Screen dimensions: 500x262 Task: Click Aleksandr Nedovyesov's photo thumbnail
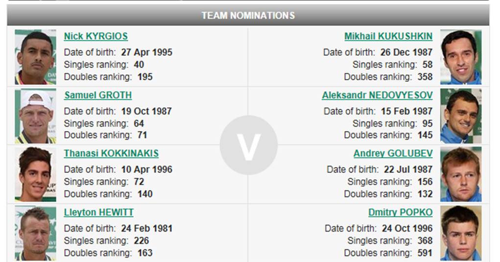pos(460,116)
